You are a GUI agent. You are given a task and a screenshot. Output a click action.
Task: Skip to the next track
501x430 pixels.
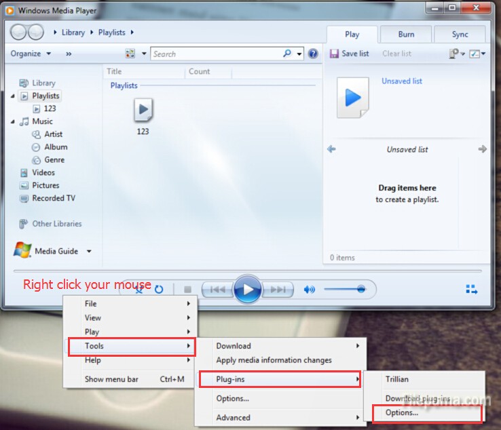click(x=278, y=290)
